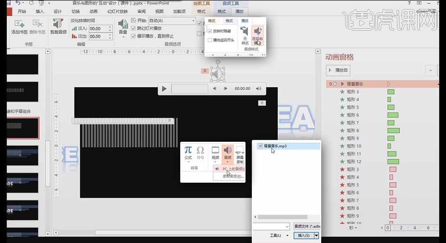Click the 屏幕录制 (Screen Recording) icon
The image size is (446, 243).
pos(240,152)
